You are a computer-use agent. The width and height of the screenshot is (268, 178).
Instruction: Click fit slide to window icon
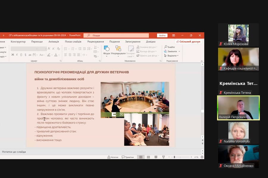point(202,157)
